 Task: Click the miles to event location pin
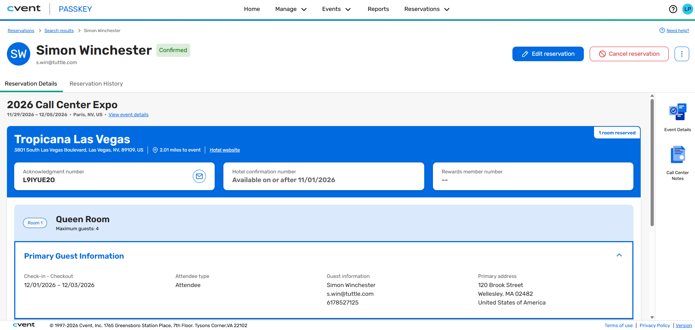[x=155, y=150]
